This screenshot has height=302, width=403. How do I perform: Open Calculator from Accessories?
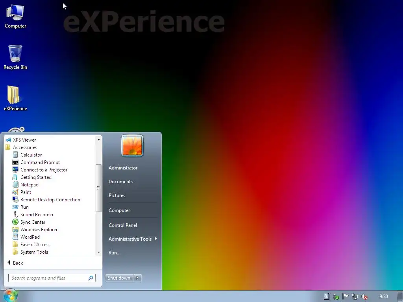click(31, 155)
